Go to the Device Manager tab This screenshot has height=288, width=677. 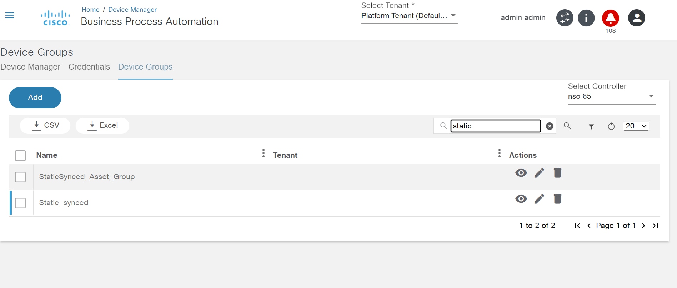[x=31, y=67]
